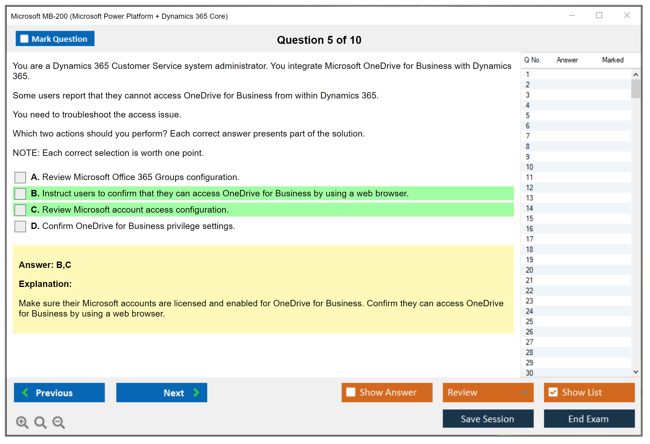Screen dimensions: 650x444
Task: Minimize the exam window
Action: click(x=572, y=15)
